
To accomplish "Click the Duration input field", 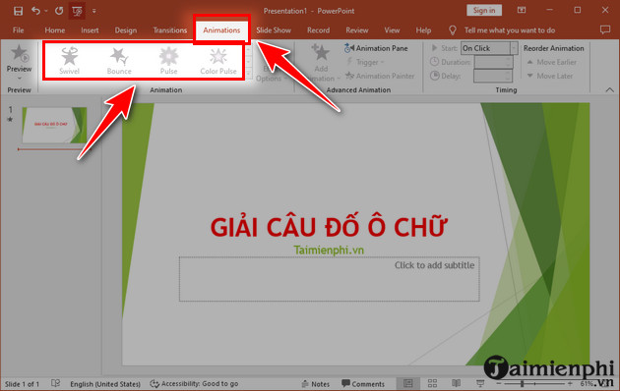I will 493,62.
